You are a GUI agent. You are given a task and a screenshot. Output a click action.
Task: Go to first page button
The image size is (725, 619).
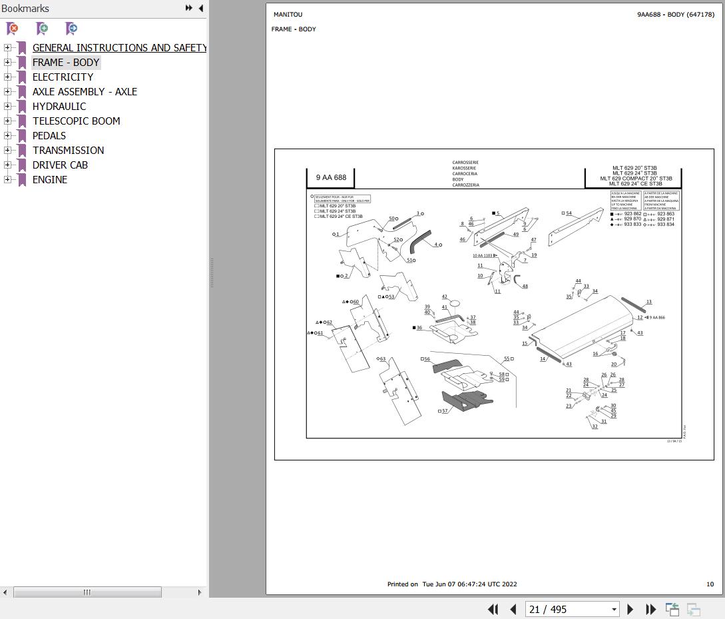pos(493,609)
